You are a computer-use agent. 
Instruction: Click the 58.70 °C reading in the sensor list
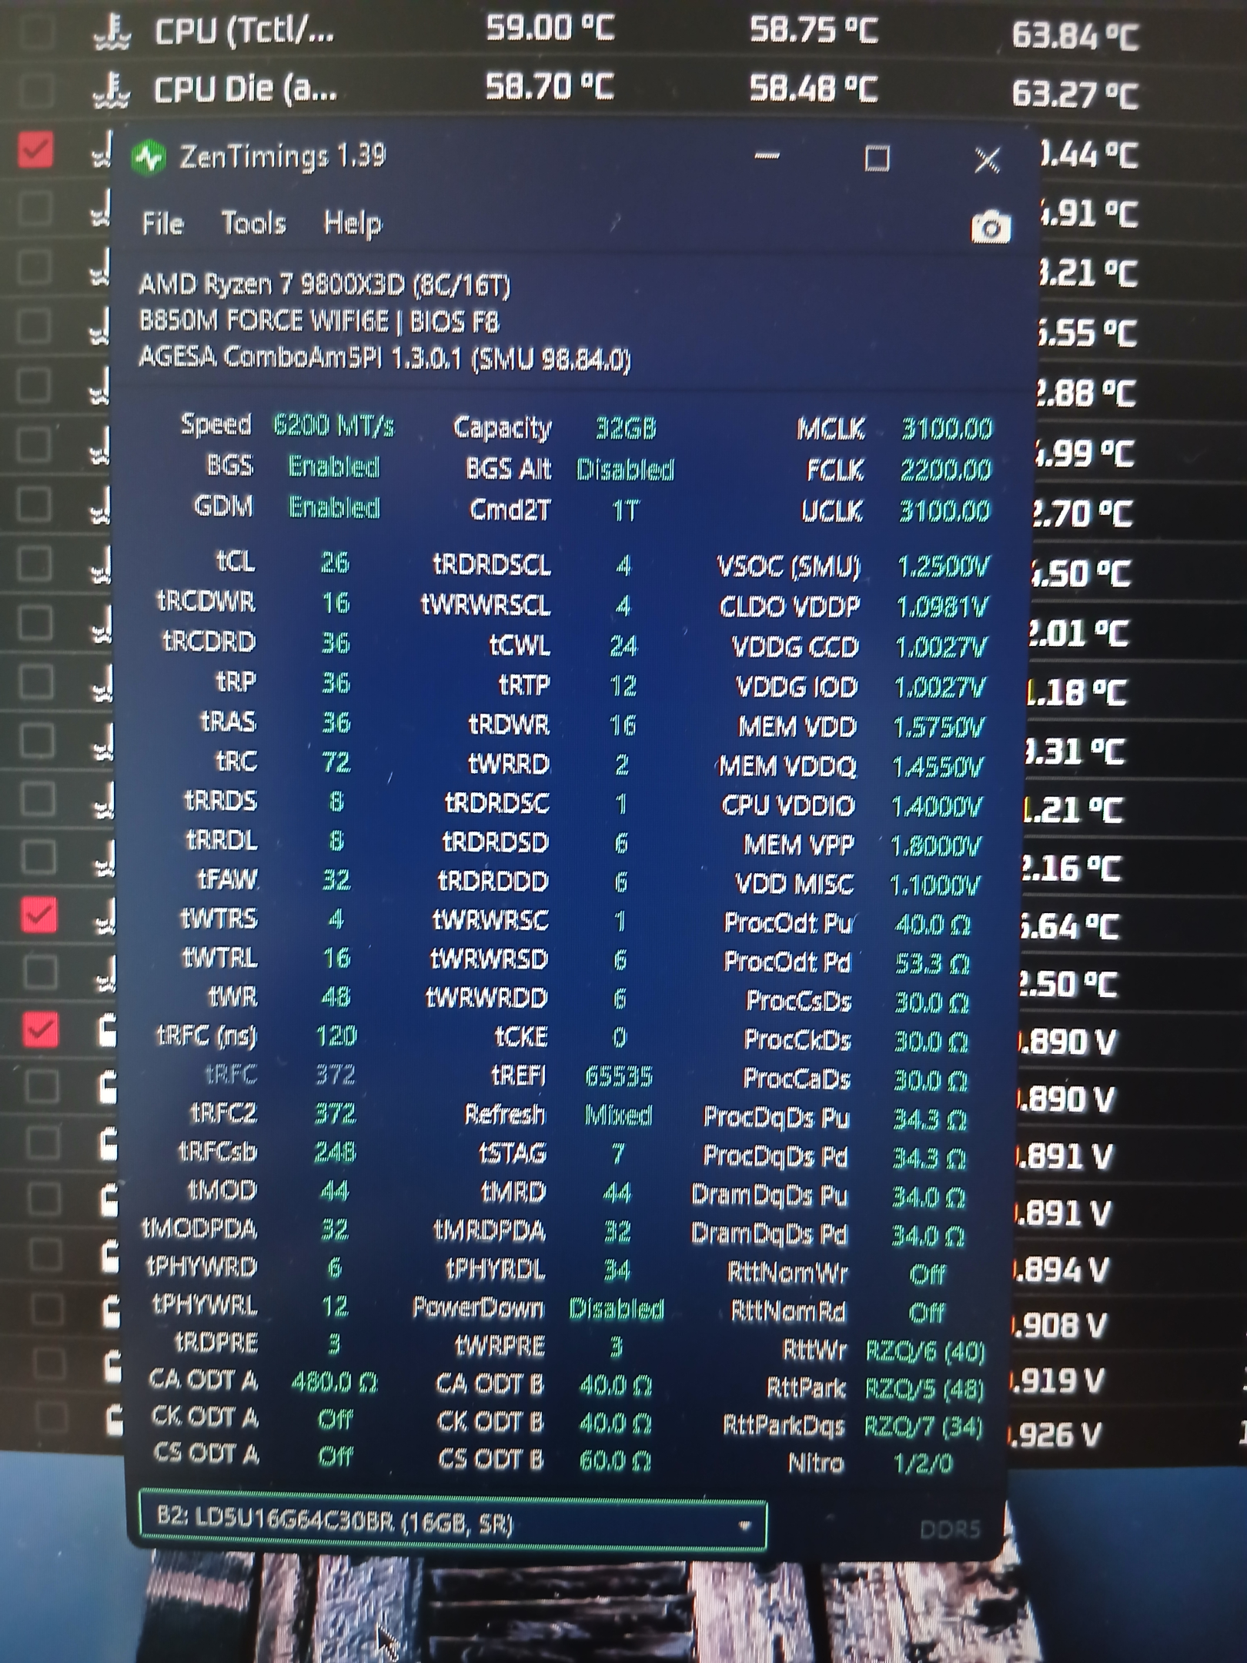click(550, 87)
